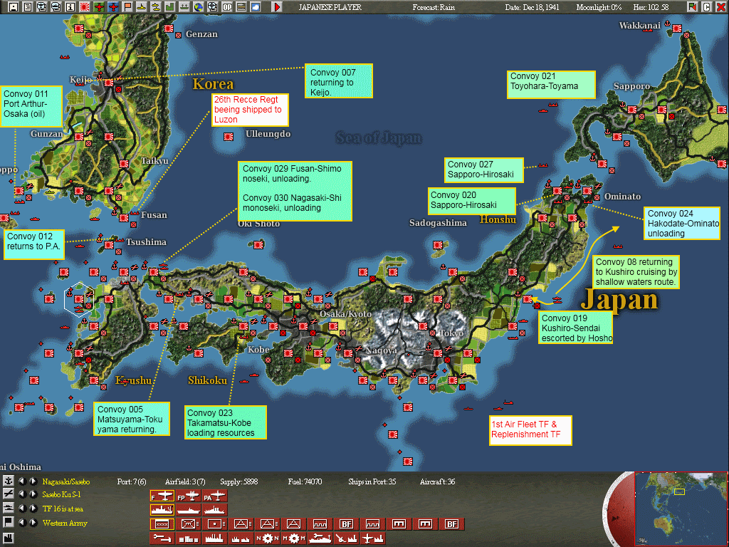The width and height of the screenshot is (729, 547).
Task: Click the white-outlined selected hex near Nagasaki
Action: (79, 299)
